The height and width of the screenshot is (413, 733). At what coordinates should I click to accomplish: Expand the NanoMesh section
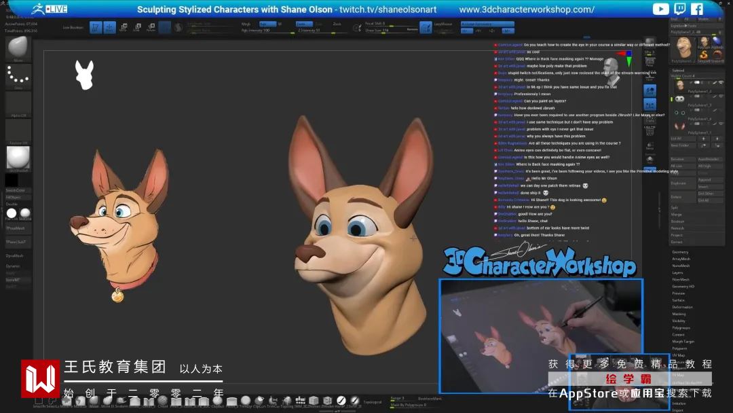point(681,266)
